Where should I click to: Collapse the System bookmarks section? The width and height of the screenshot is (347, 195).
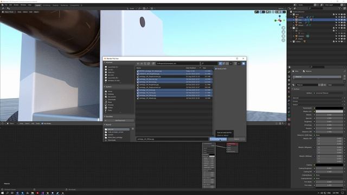point(108,87)
